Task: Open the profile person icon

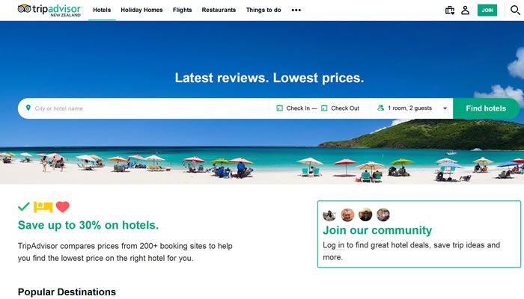Action: (x=465, y=10)
